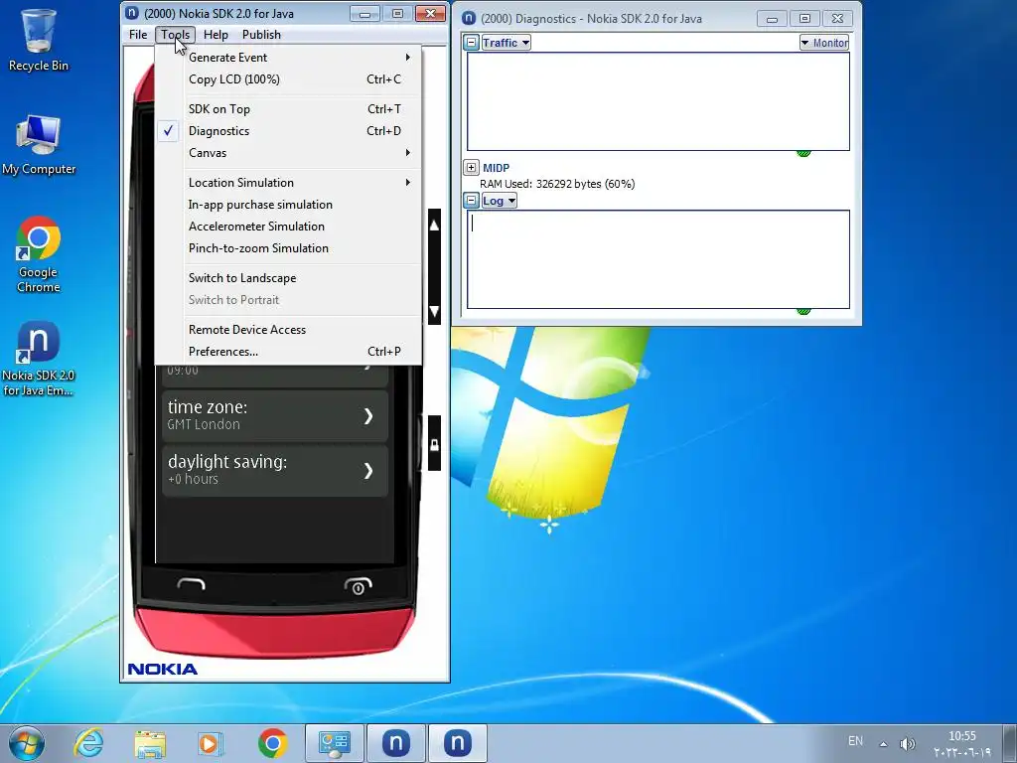
Task: Open Remote Device Access
Action: click(288, 330)
